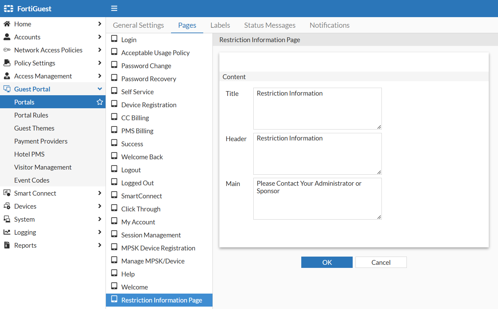Select the Network Access Policies key icon
Screen dimensions: 498x309
point(7,50)
